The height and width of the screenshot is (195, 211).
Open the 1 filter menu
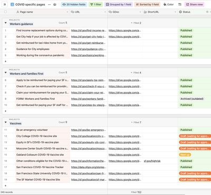[x=96, y=4]
